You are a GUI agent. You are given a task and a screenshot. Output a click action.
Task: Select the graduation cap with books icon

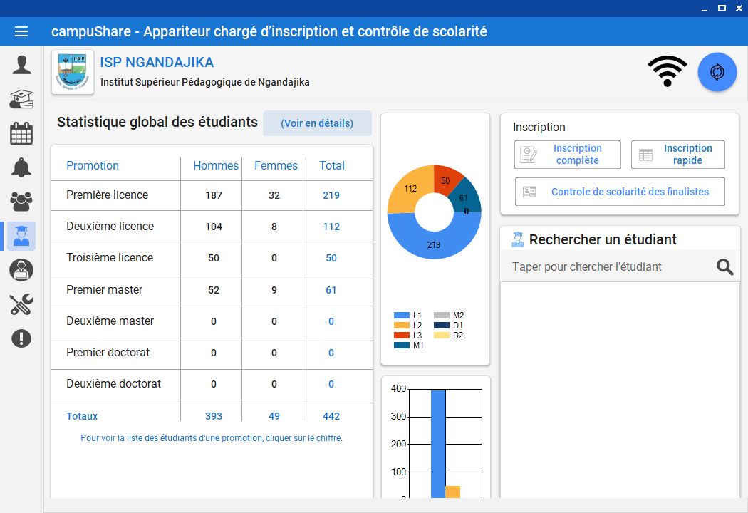(x=21, y=99)
